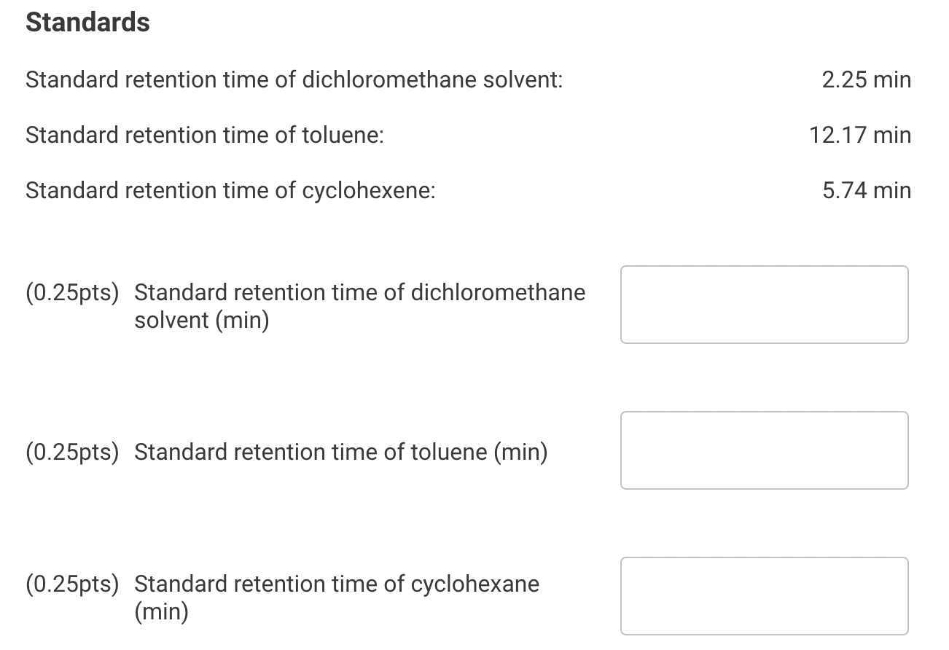Screen dimensions: 949x650
Task: Click the dichloromethane solvent answer input field
Action: (x=764, y=304)
